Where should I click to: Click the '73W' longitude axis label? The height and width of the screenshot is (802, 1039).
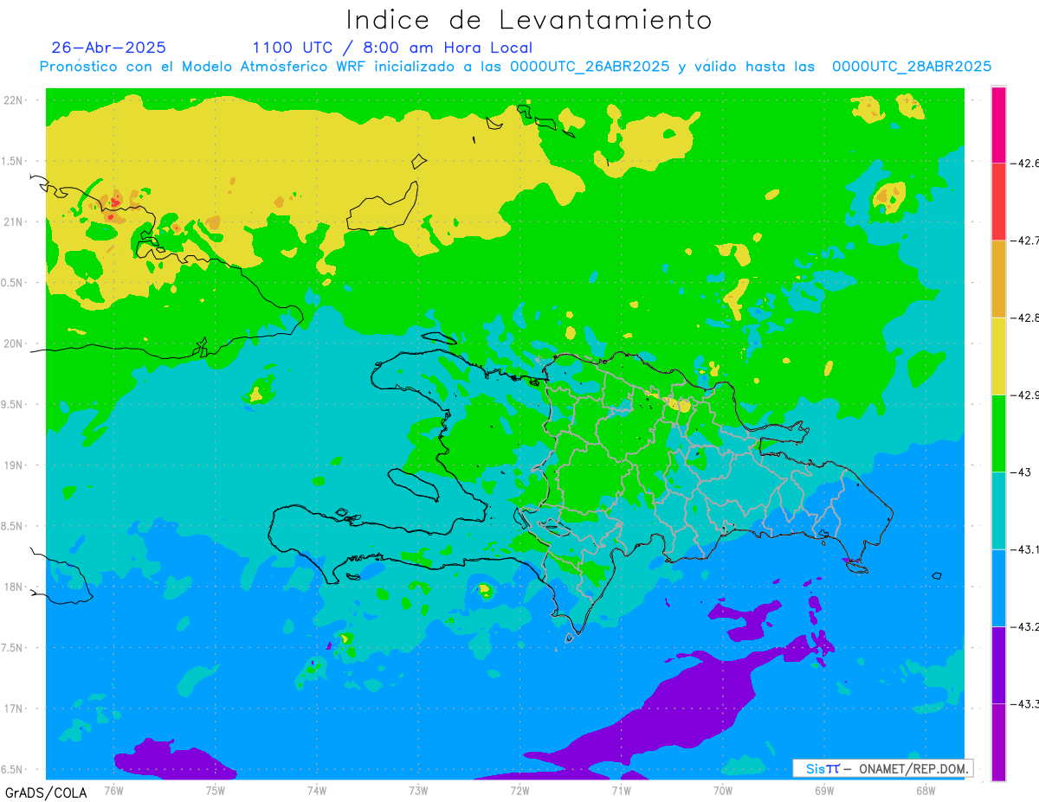(418, 789)
